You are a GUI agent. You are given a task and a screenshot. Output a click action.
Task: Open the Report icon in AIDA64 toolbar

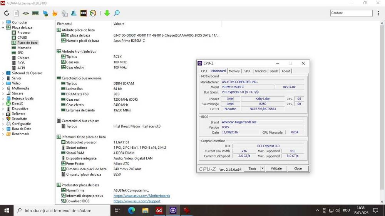pyautogui.click(x=16, y=13)
